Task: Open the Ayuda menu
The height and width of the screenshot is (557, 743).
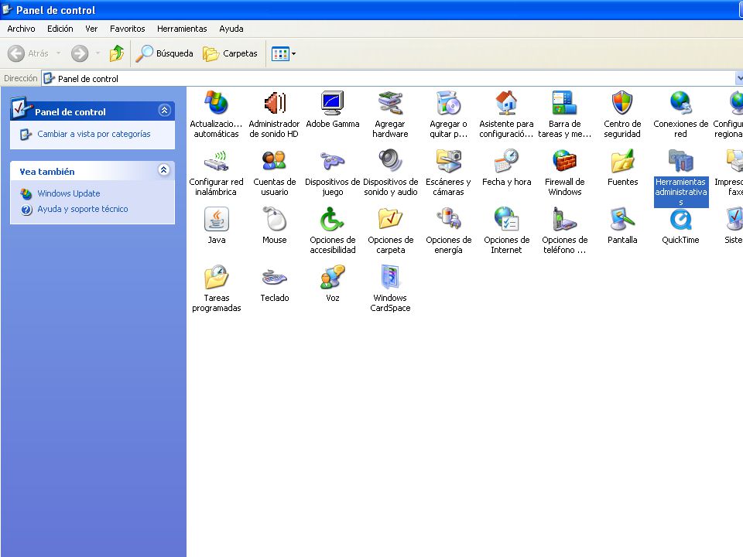Action: [x=231, y=29]
